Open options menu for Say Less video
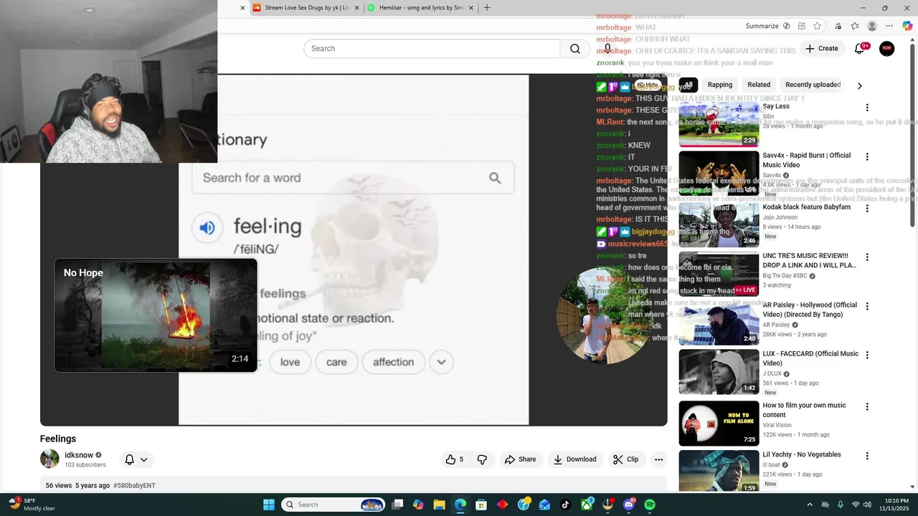The width and height of the screenshot is (918, 516). coord(867,107)
